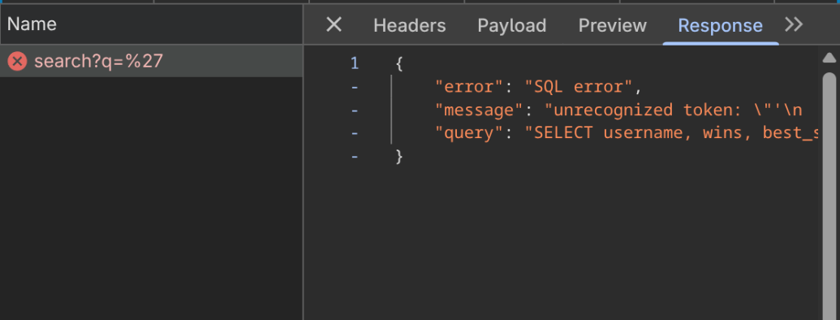840x320 pixels.
Task: Select the search?q=%27 request row
Action: click(x=151, y=61)
